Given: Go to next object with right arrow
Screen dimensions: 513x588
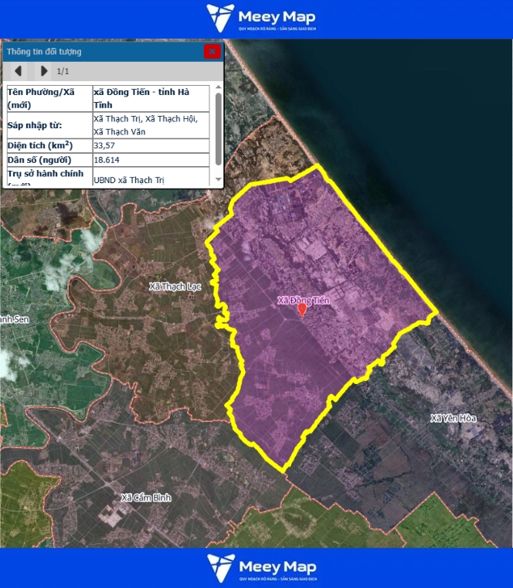Looking at the screenshot, I should 43,71.
